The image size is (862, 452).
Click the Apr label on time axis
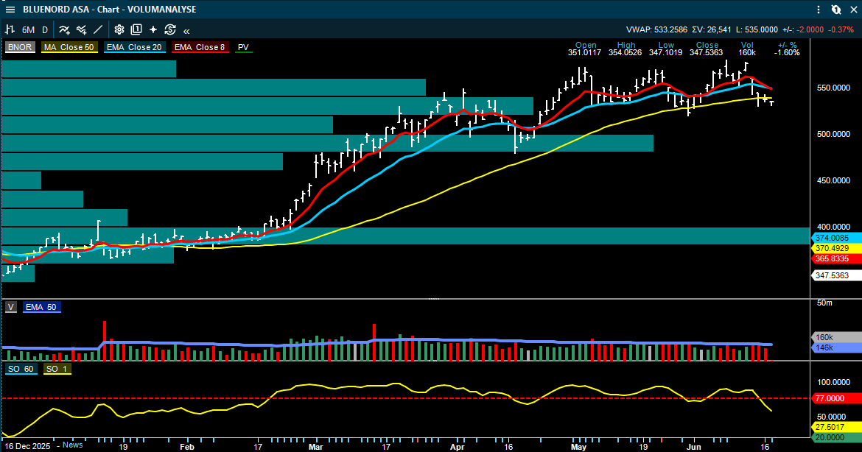(x=458, y=447)
